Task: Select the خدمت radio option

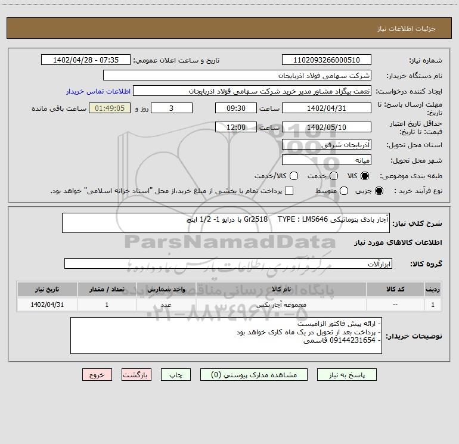Action: pos(334,176)
